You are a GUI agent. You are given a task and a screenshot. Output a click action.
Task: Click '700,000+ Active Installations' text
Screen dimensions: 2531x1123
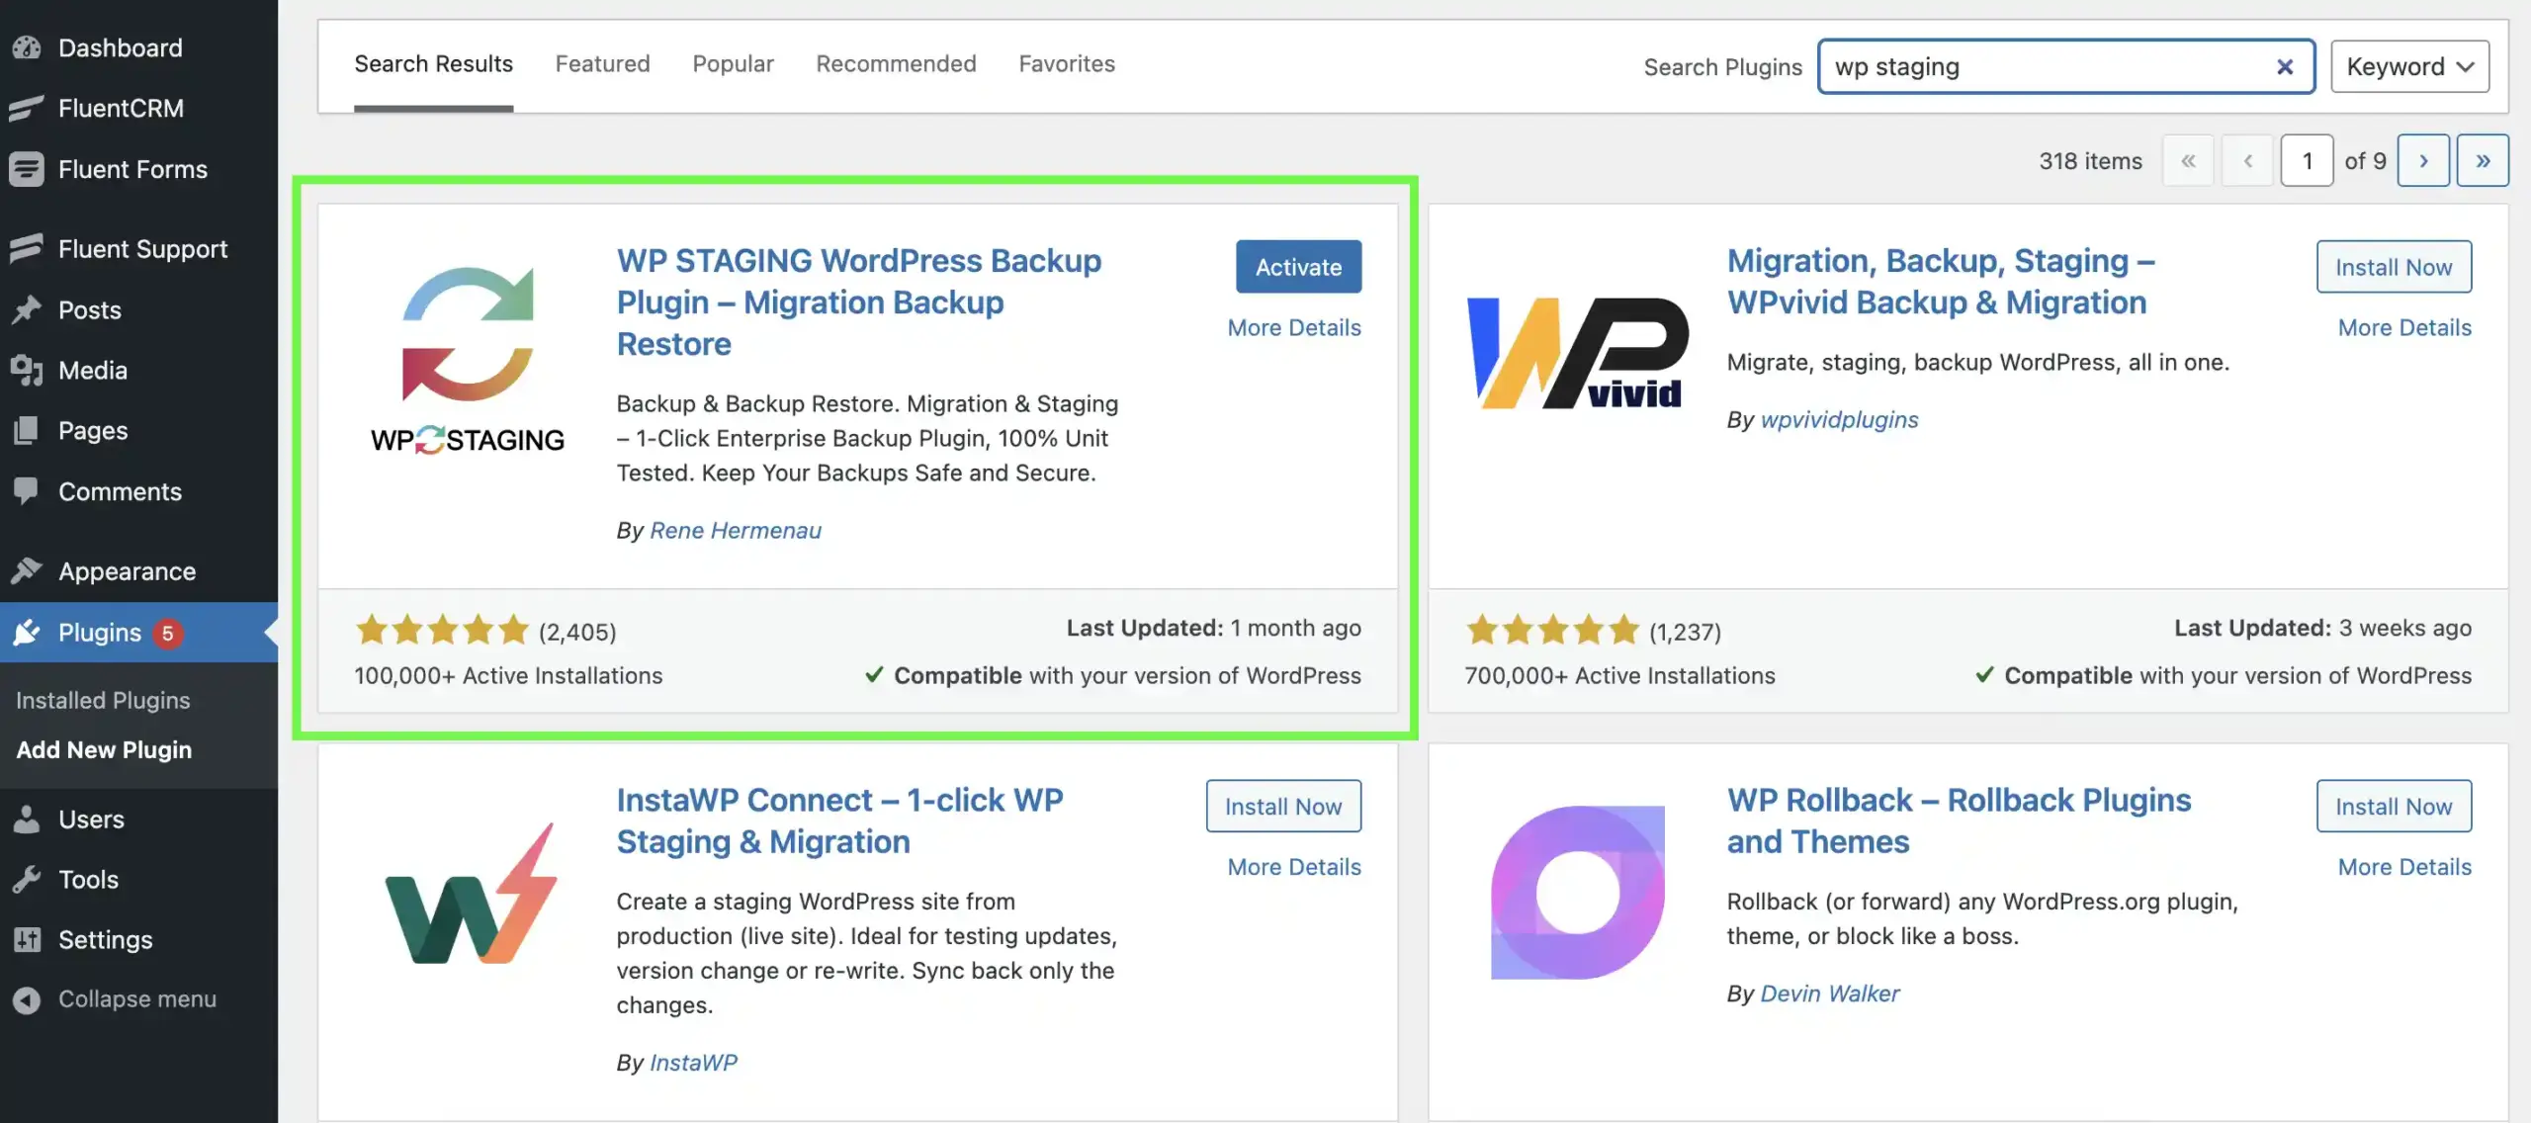[1619, 675]
